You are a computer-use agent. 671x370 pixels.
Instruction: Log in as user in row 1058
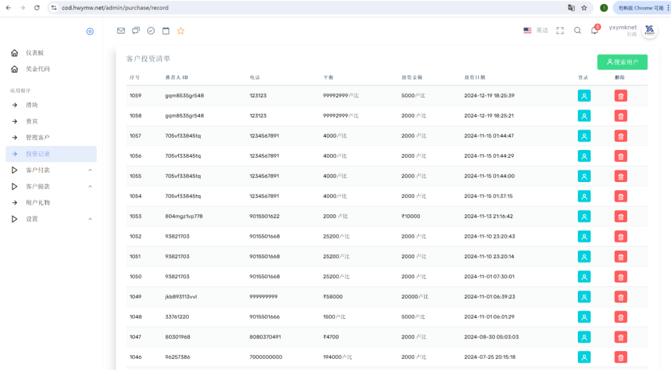click(584, 116)
